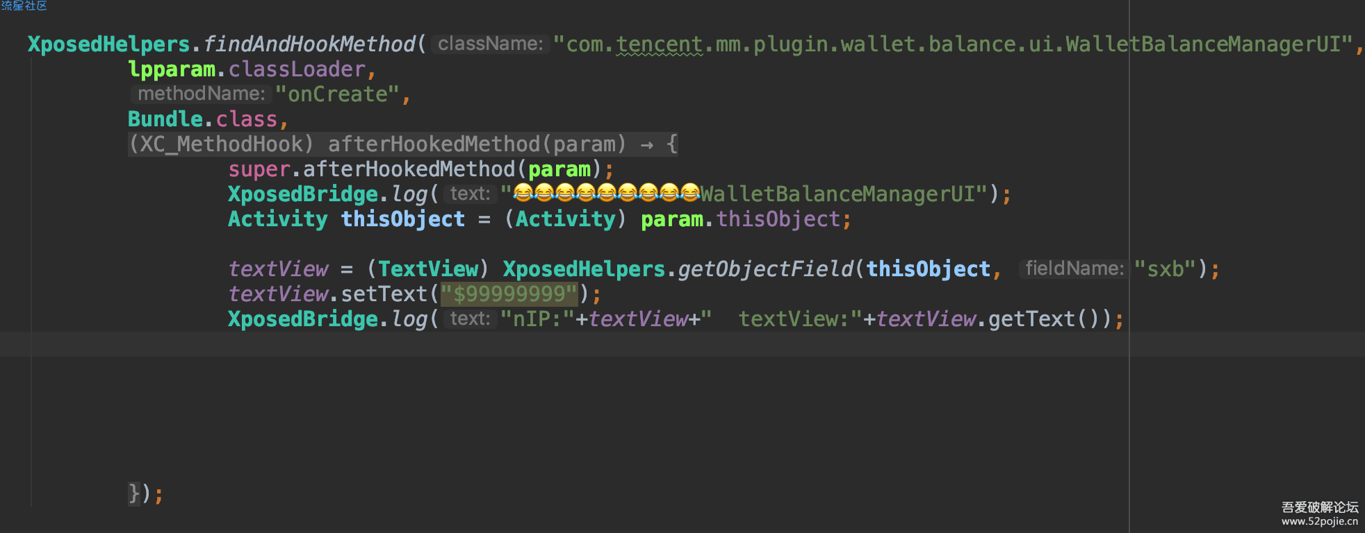Click the findAndHookMethod method name
This screenshot has height=533, width=1365.
click(x=309, y=44)
